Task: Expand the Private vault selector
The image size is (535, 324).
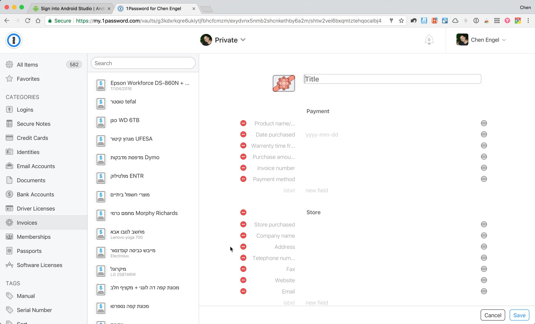Action: (223, 40)
